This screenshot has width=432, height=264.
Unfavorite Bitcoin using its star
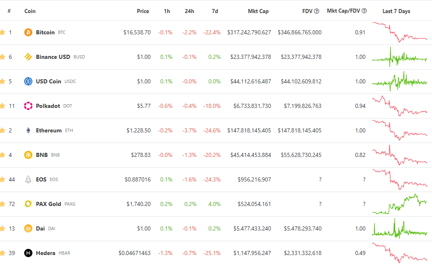pyautogui.click(x=2, y=32)
